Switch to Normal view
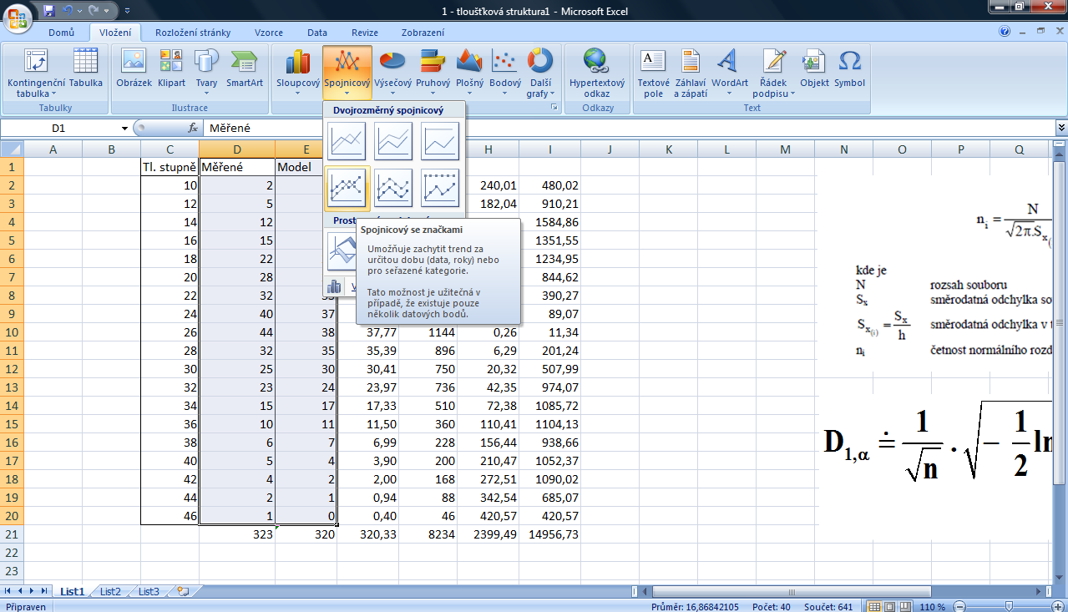Viewport: 1068px width, 612px height. pyautogui.click(x=875, y=607)
